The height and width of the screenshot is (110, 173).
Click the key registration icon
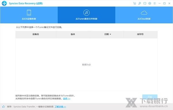[x=140, y=3]
